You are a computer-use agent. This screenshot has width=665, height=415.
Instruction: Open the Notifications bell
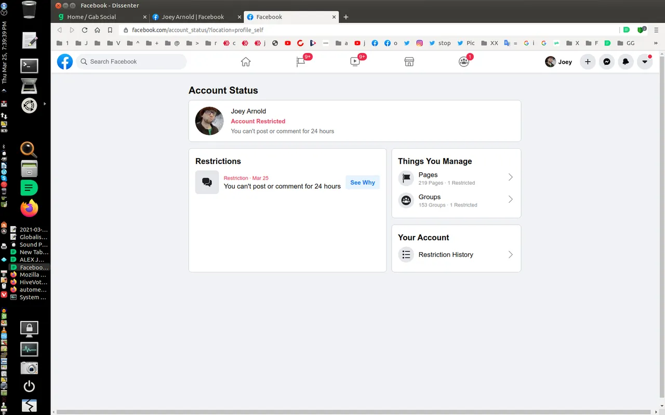626,62
